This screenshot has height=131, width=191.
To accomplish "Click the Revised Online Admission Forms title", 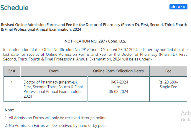I will [94, 27].
